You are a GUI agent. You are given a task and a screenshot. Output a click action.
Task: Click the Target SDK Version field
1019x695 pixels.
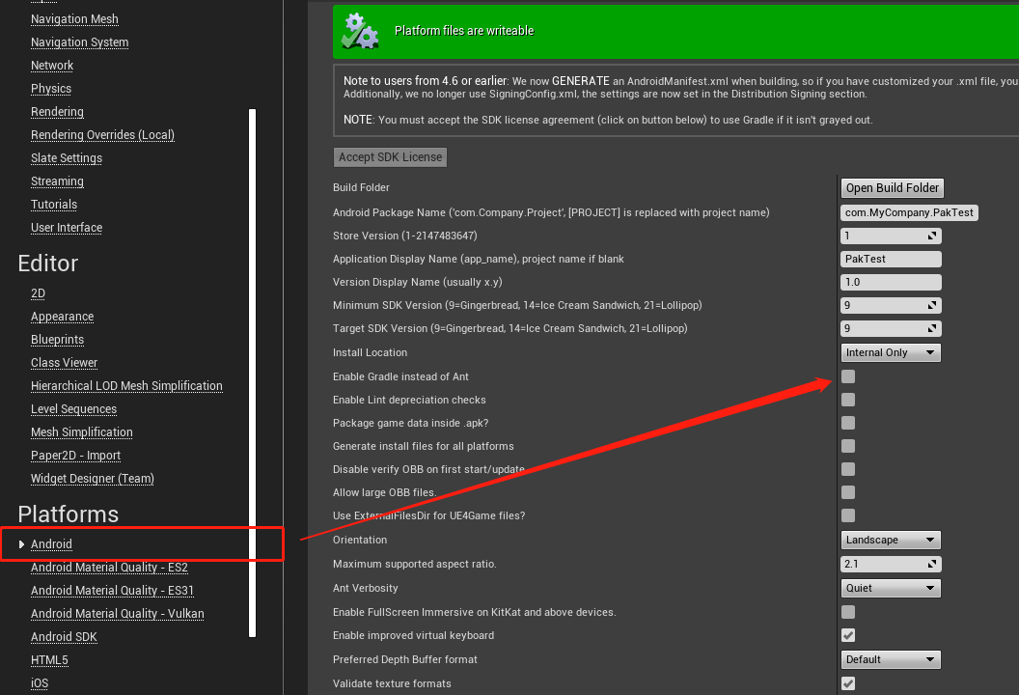(891, 329)
